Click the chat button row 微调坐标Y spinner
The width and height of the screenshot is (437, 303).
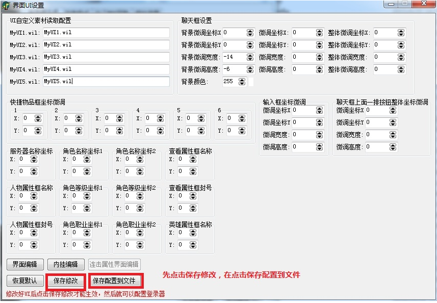[x=393, y=122]
